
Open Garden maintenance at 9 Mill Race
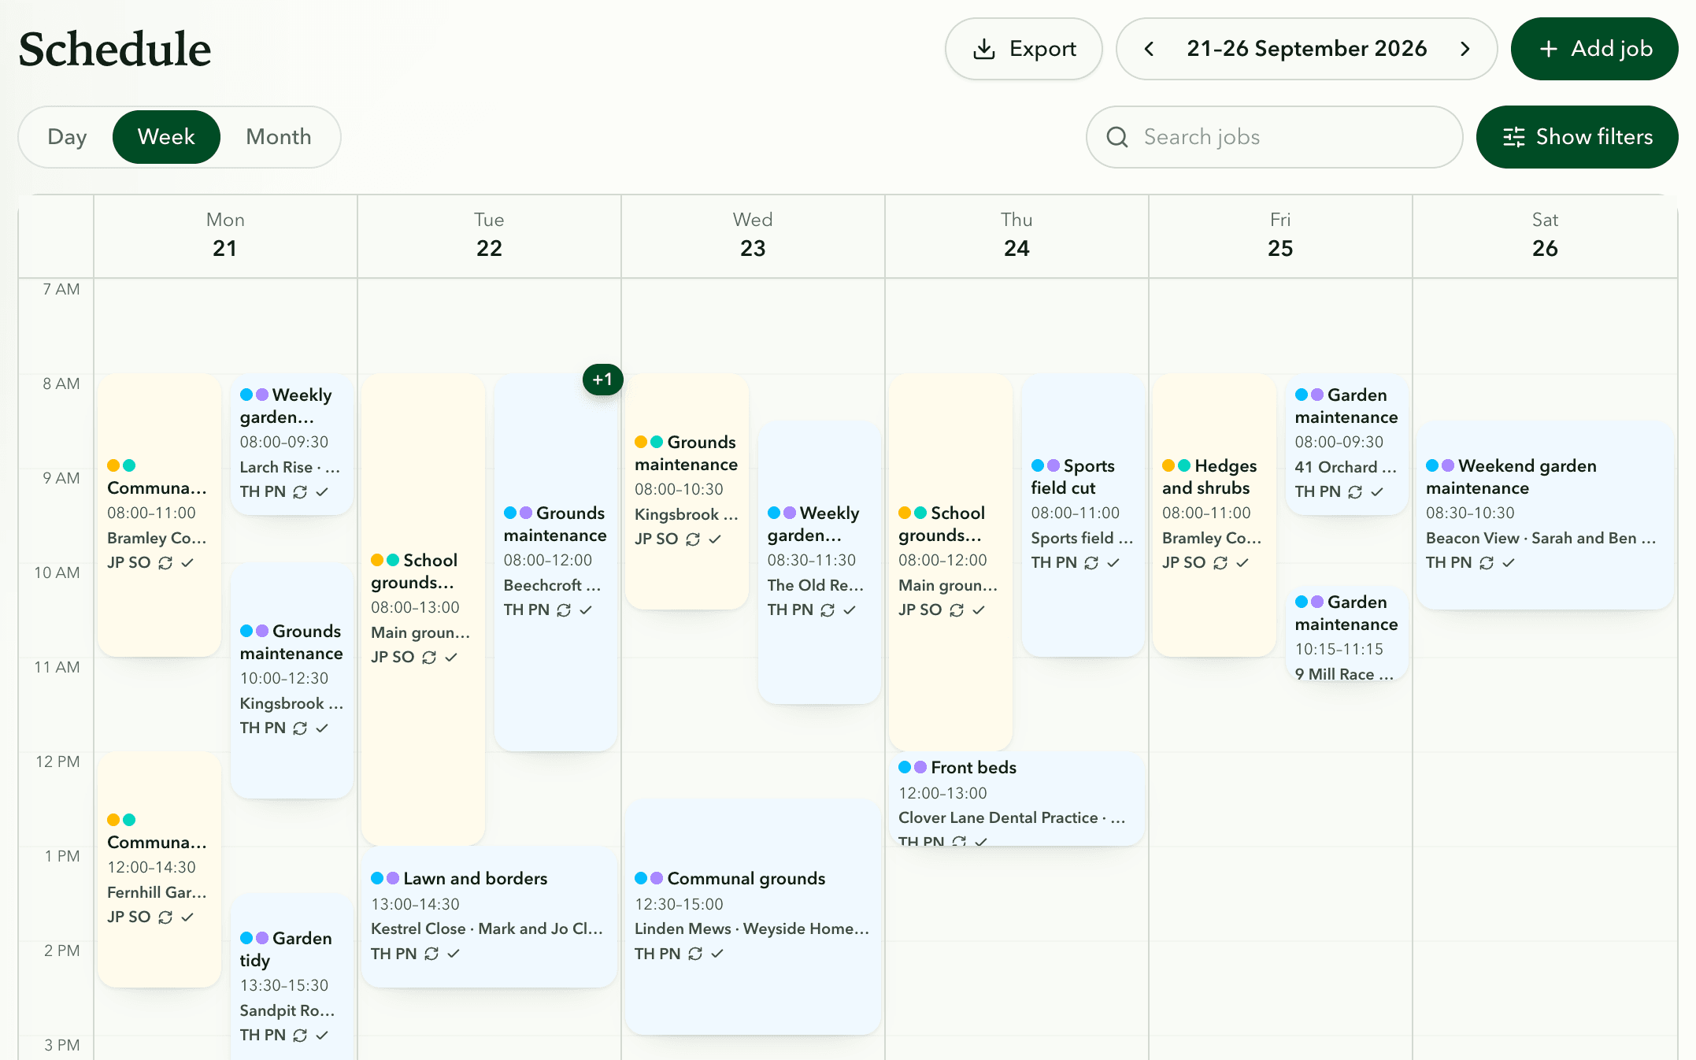(1346, 634)
